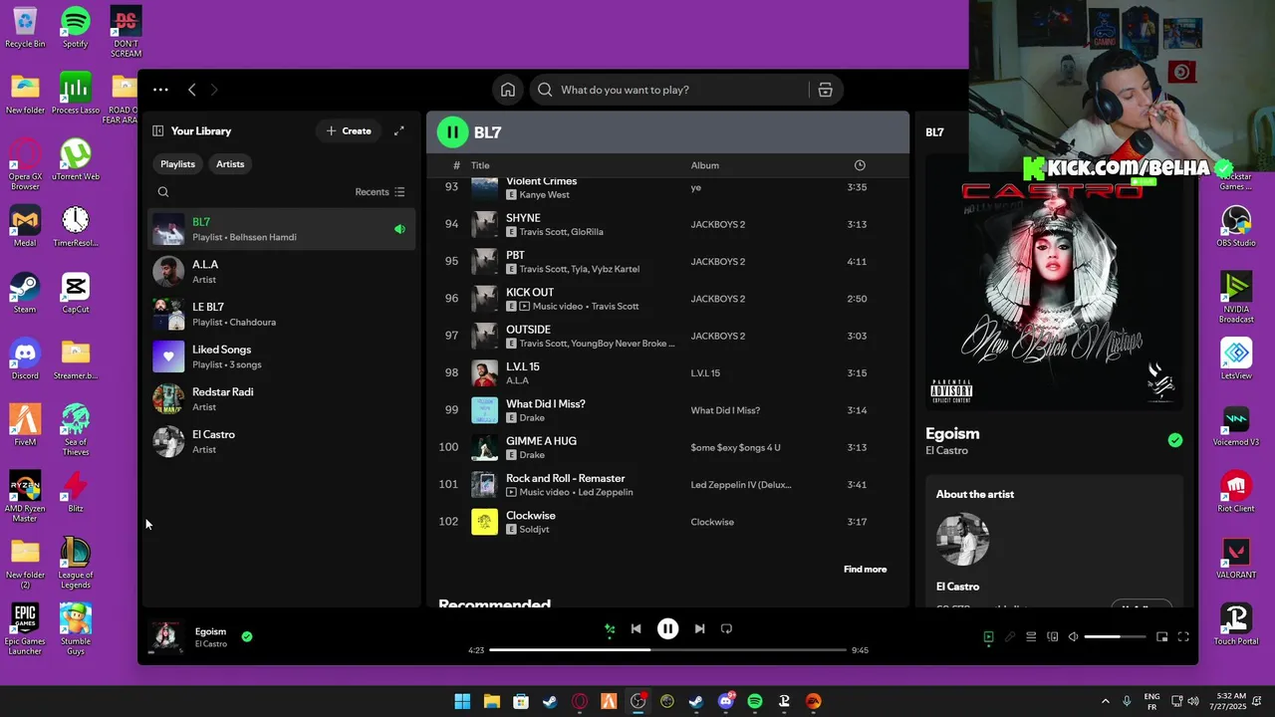Sort tracks by Title column
The image size is (1275, 717).
(480, 165)
